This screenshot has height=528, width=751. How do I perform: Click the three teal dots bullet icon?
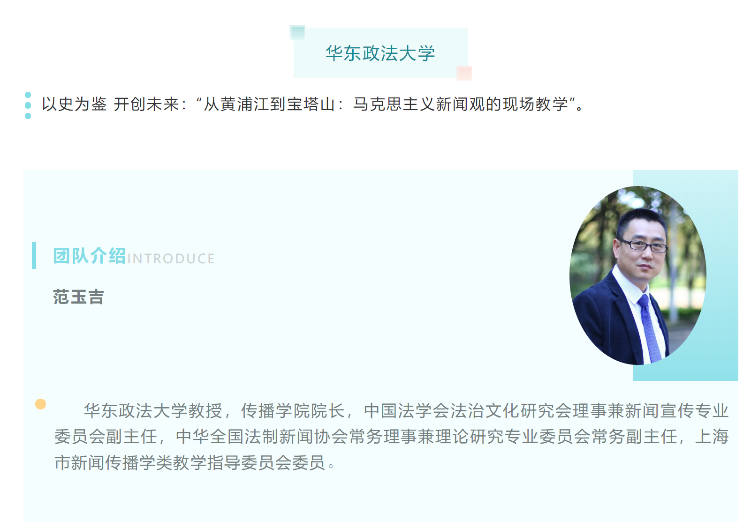(28, 105)
